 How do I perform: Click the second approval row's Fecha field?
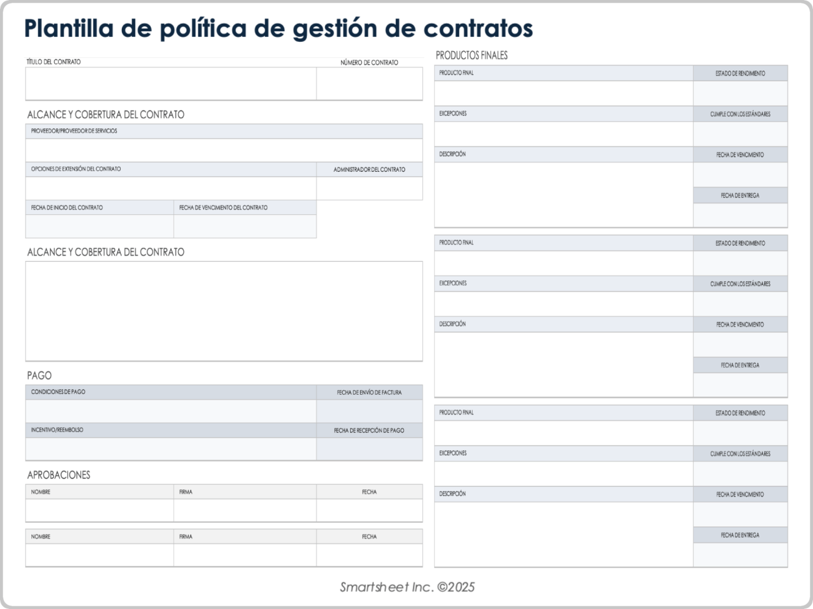click(x=369, y=555)
